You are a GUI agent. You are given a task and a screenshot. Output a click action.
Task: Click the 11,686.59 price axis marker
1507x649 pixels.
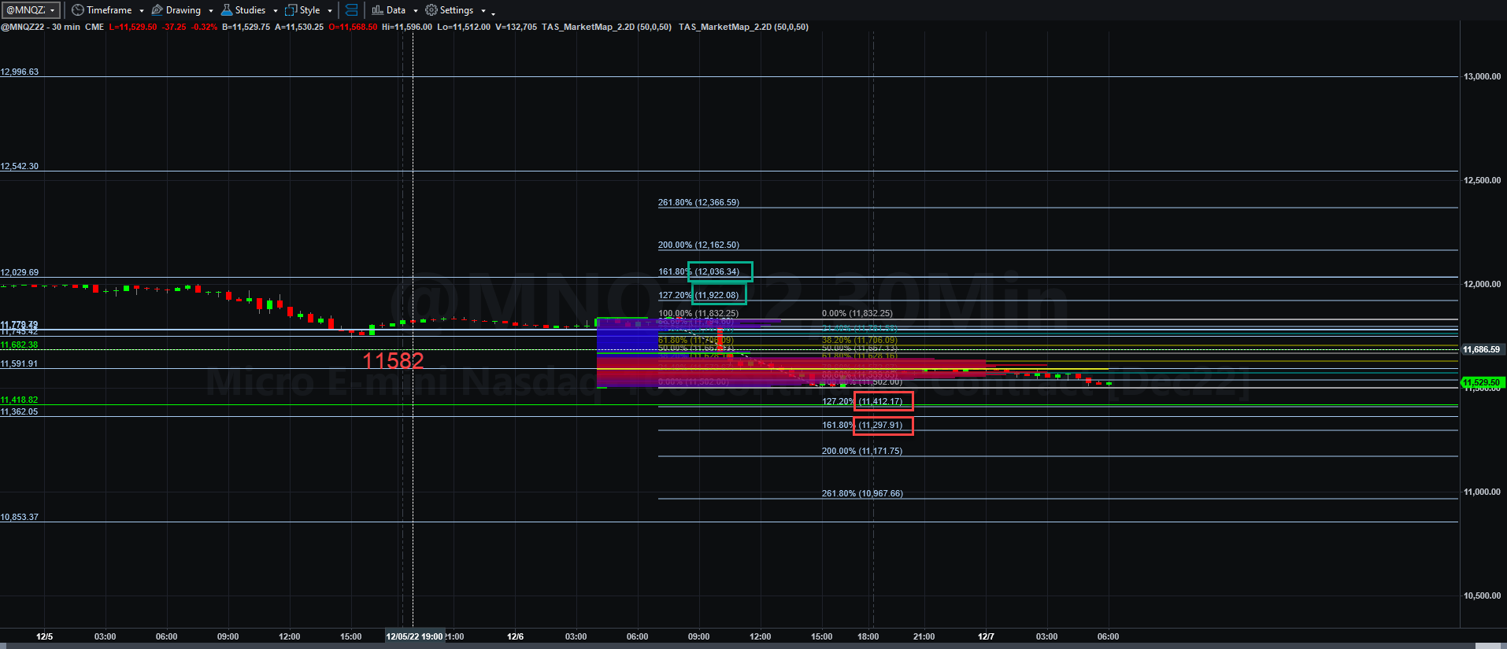tap(1482, 349)
